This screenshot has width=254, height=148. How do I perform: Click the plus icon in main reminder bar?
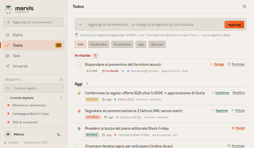tap(80, 25)
